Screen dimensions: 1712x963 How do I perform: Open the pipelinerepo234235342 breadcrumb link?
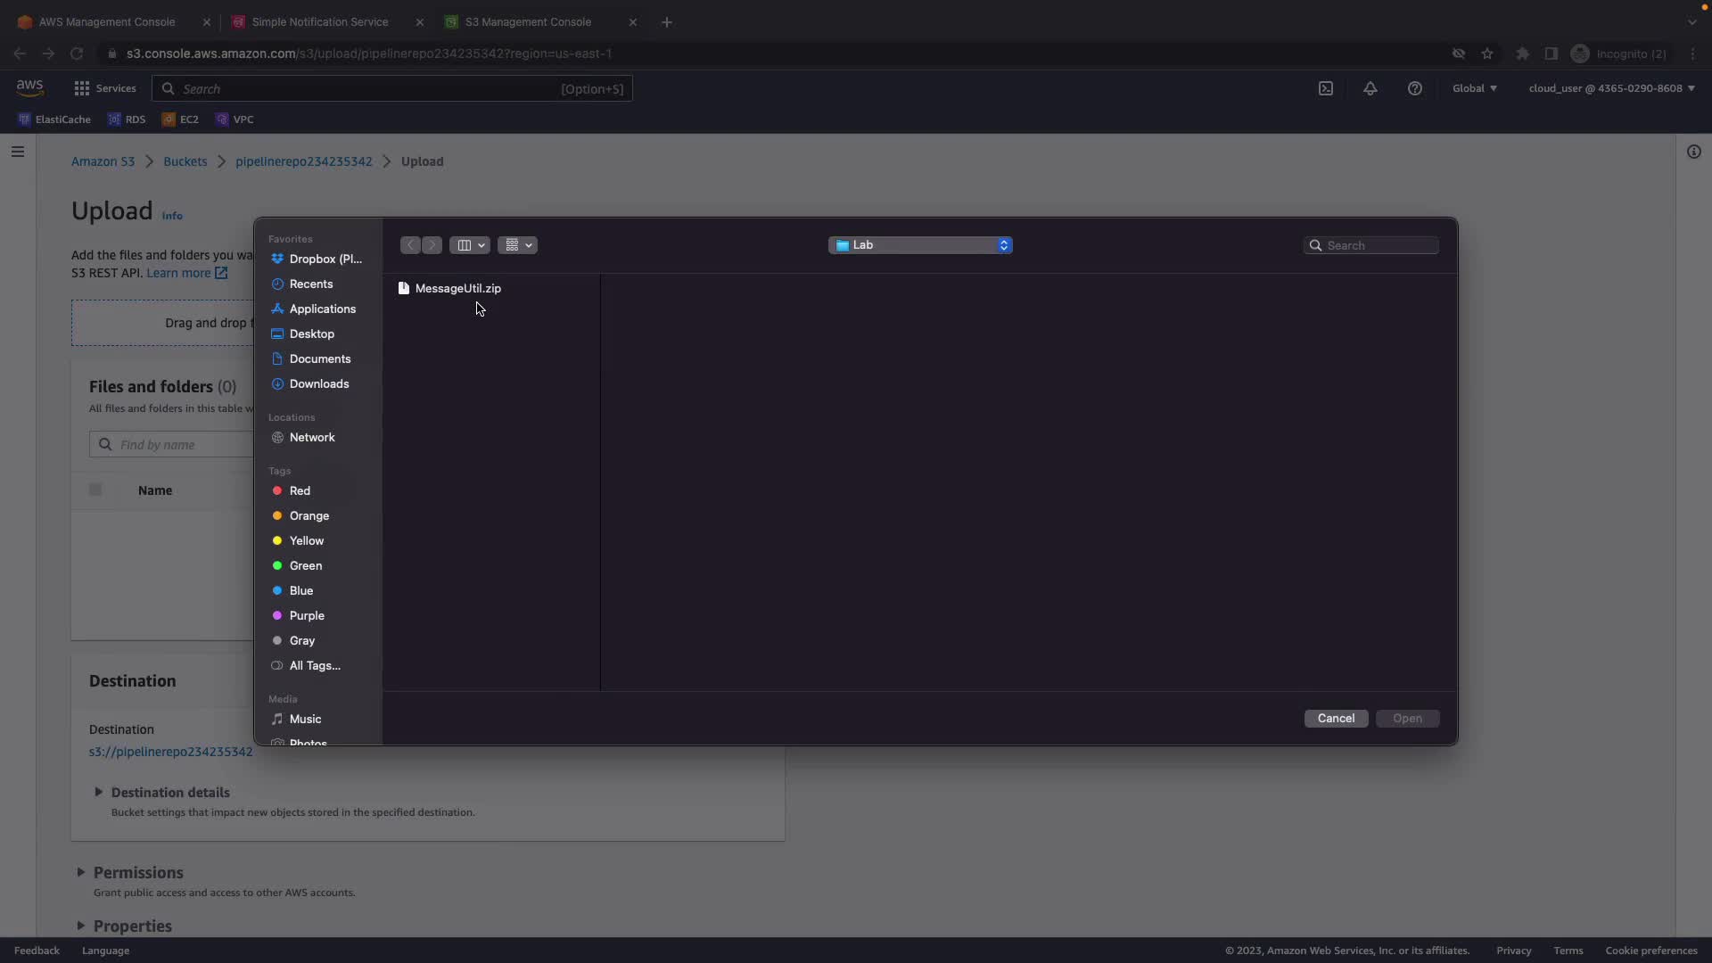303,161
